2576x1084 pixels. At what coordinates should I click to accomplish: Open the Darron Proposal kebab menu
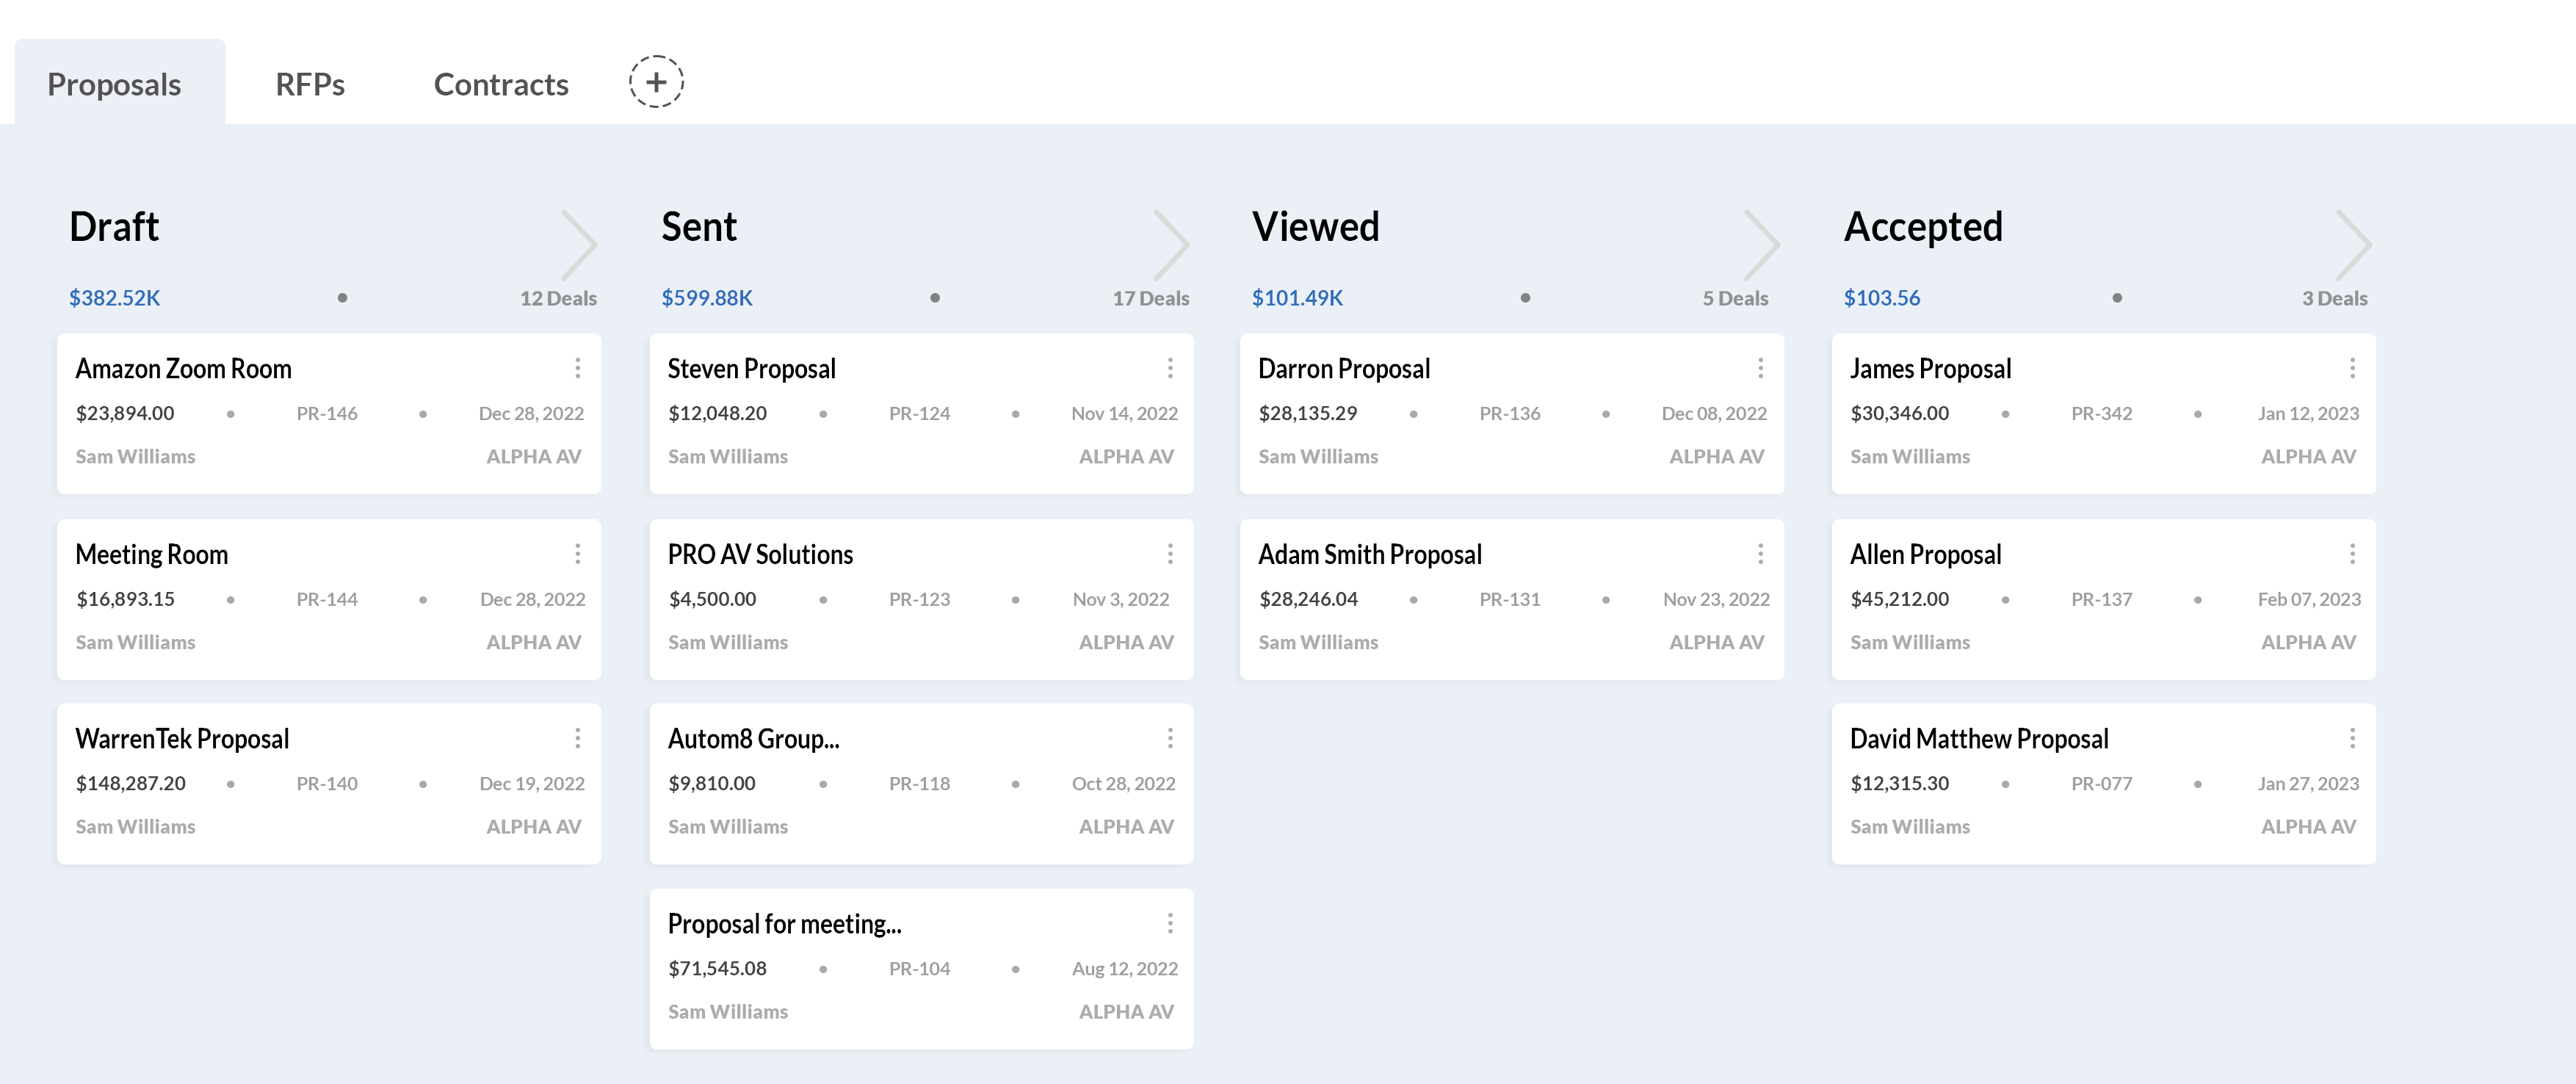point(1760,368)
